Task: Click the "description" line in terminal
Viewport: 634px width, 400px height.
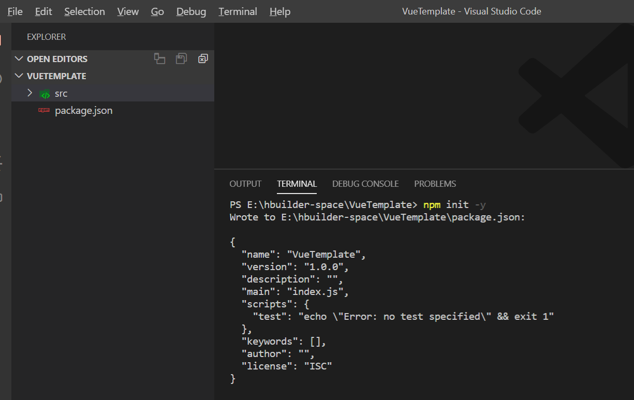Action: (292, 279)
